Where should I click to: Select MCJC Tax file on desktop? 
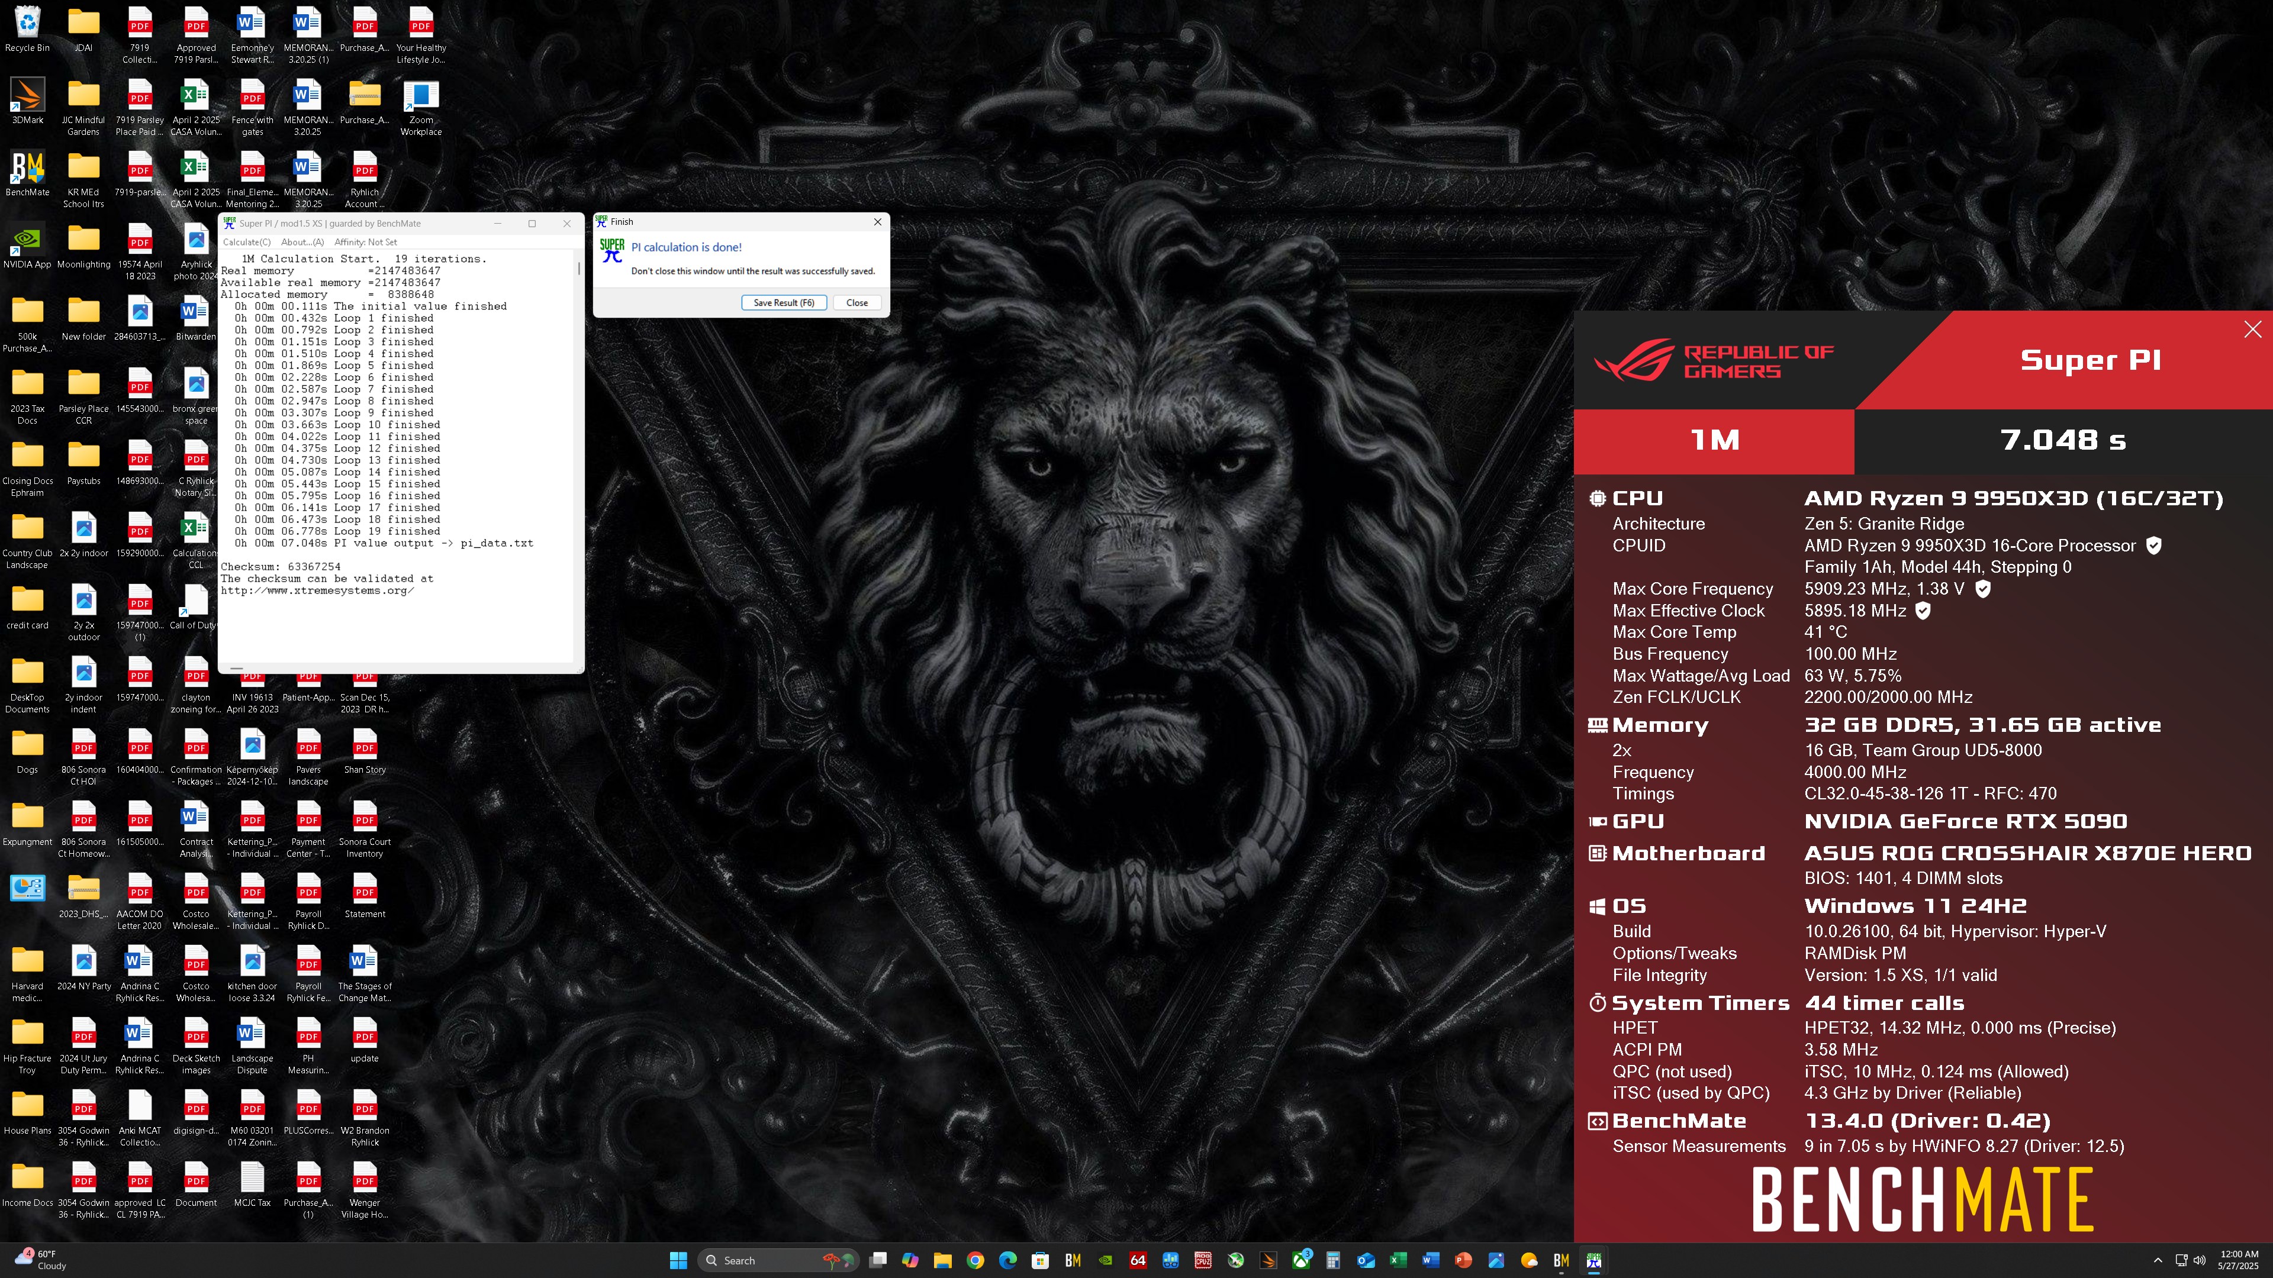[x=252, y=1183]
